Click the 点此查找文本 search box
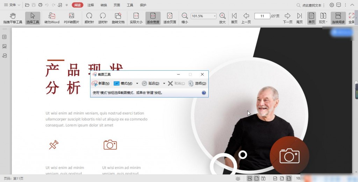 coord(309,5)
